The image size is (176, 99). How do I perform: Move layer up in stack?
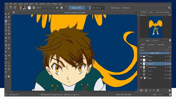[154, 90]
